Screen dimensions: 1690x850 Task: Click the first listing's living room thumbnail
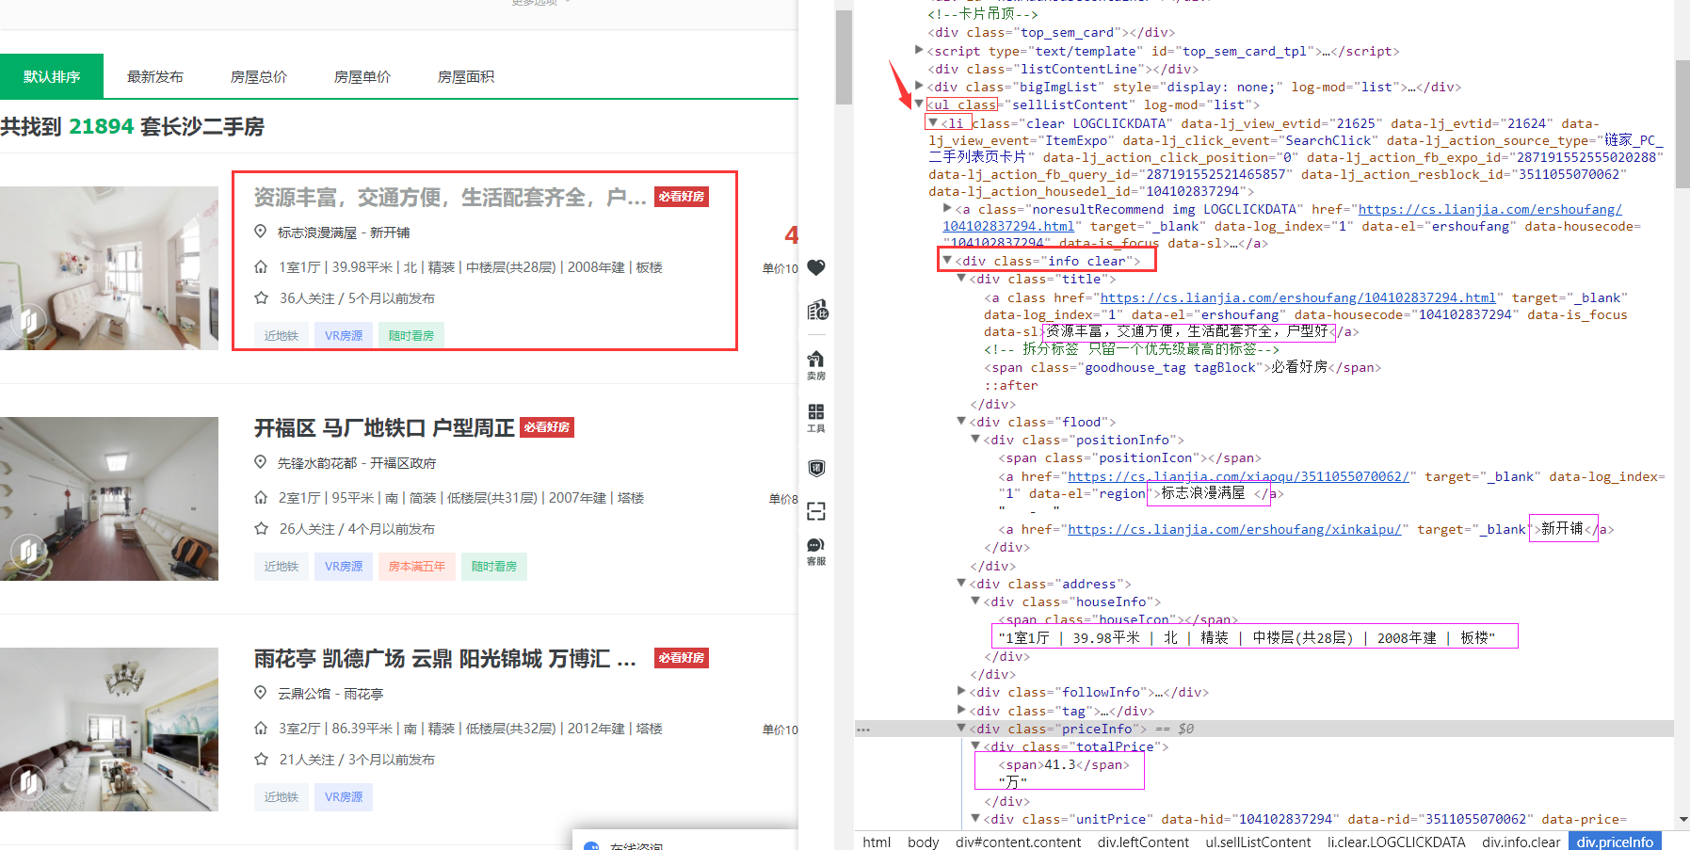click(x=109, y=268)
